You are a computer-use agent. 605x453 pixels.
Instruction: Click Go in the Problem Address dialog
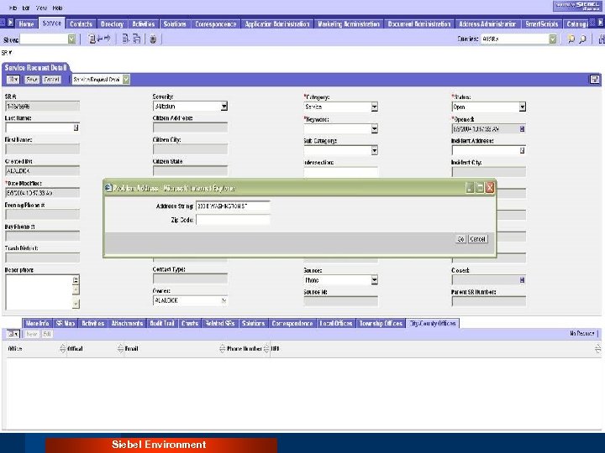point(460,239)
